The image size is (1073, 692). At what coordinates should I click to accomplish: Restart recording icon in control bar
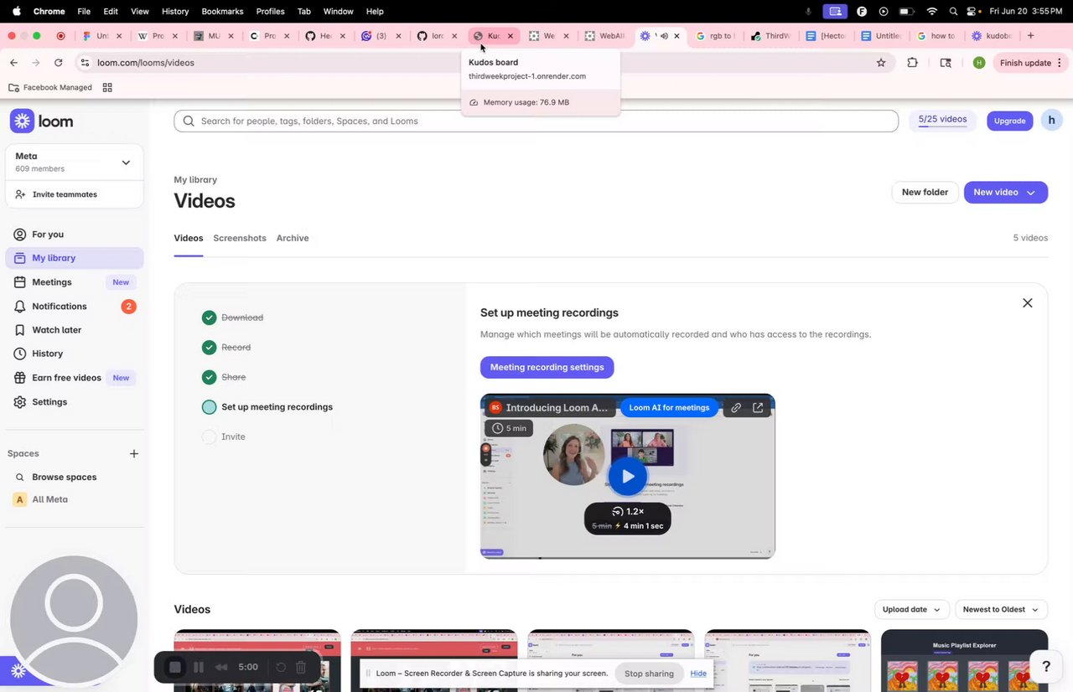[x=281, y=668]
